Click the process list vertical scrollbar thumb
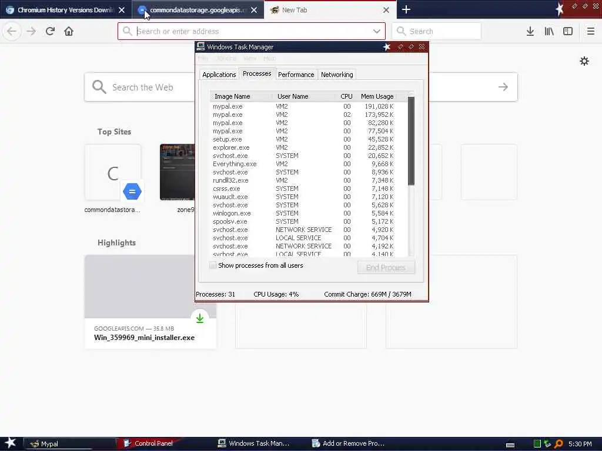This screenshot has height=451, width=602. click(x=411, y=140)
